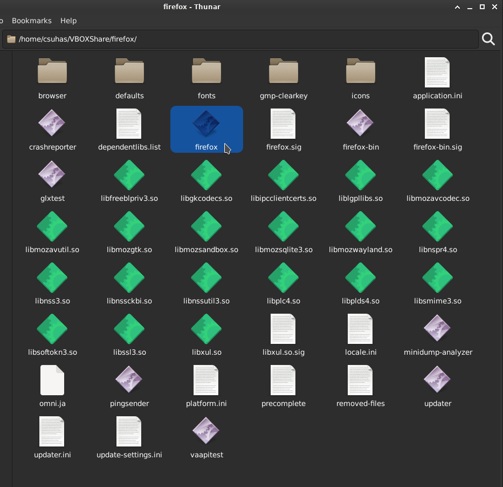Select the platform.ini file icon

(x=206, y=380)
